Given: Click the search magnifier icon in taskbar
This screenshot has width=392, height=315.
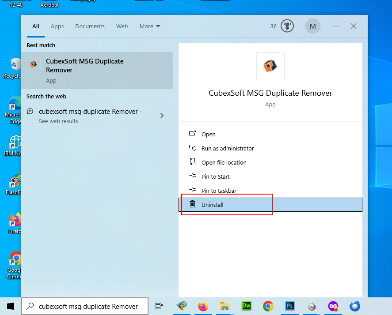Looking at the screenshot, I should point(30,306).
